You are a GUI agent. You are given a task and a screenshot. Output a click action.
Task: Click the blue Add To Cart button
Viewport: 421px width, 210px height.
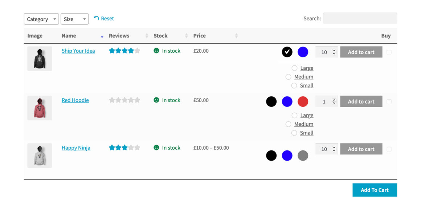[x=375, y=190]
